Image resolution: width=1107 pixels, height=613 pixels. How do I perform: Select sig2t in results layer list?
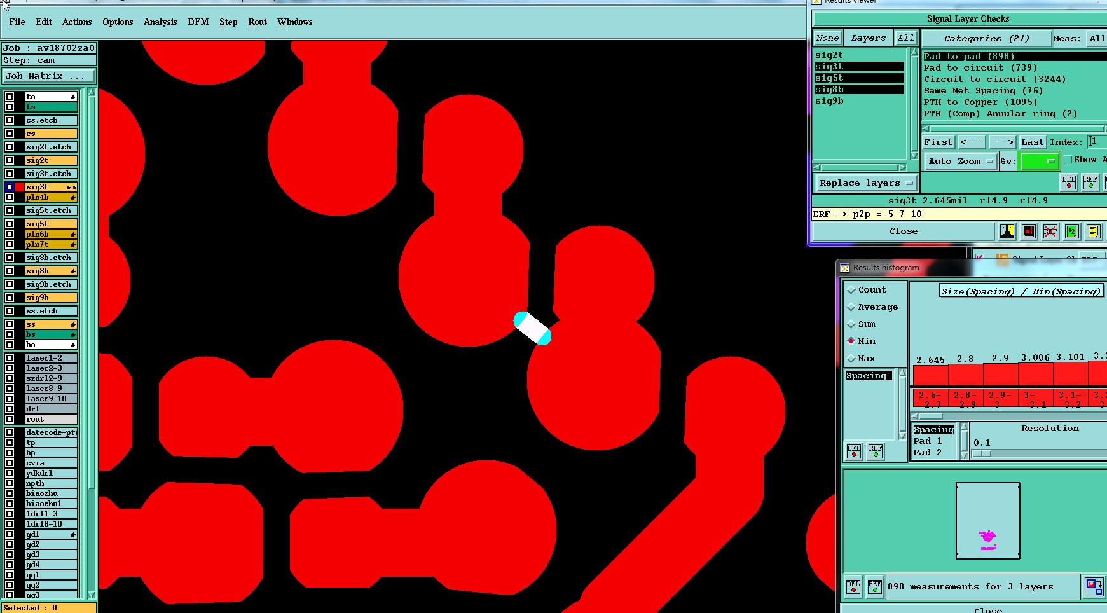pyautogui.click(x=859, y=55)
